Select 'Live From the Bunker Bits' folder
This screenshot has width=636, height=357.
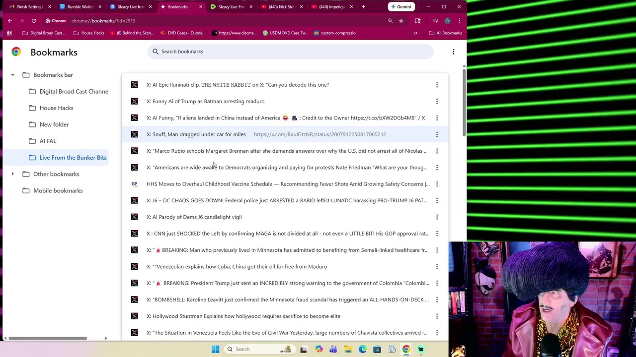68,158
